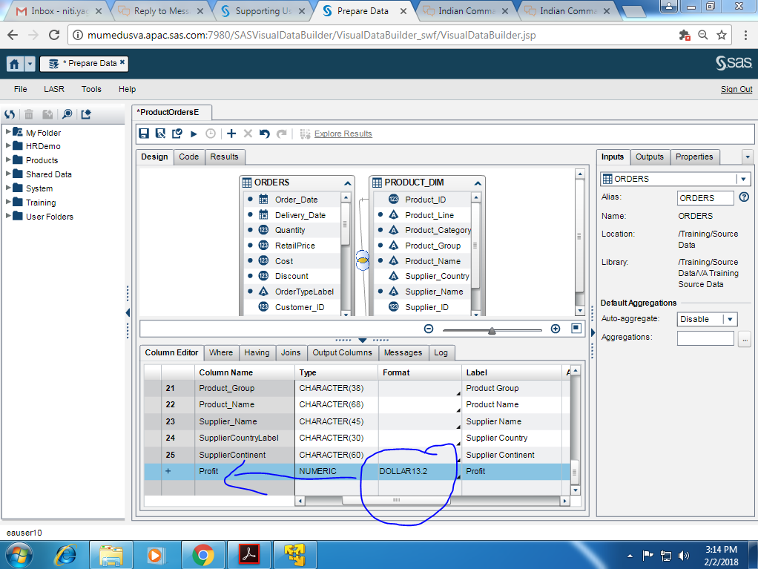Validate the query with the checkmark icon
758x569 pixels.
pos(177,134)
